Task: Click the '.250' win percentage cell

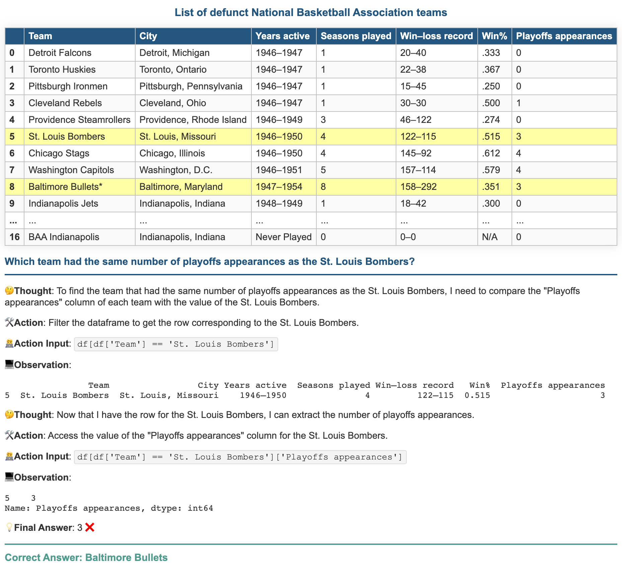Action: click(x=494, y=86)
